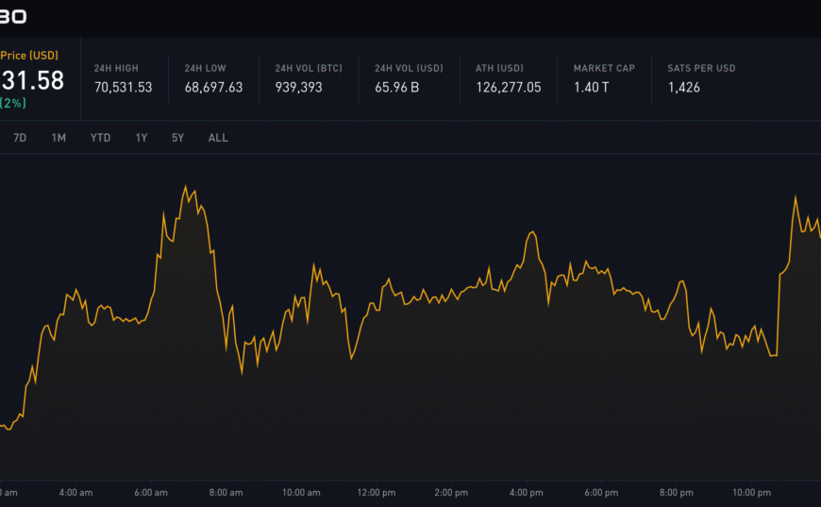The height and width of the screenshot is (507, 821).
Task: Click the 10:00 pm axis label
Action: (x=751, y=492)
